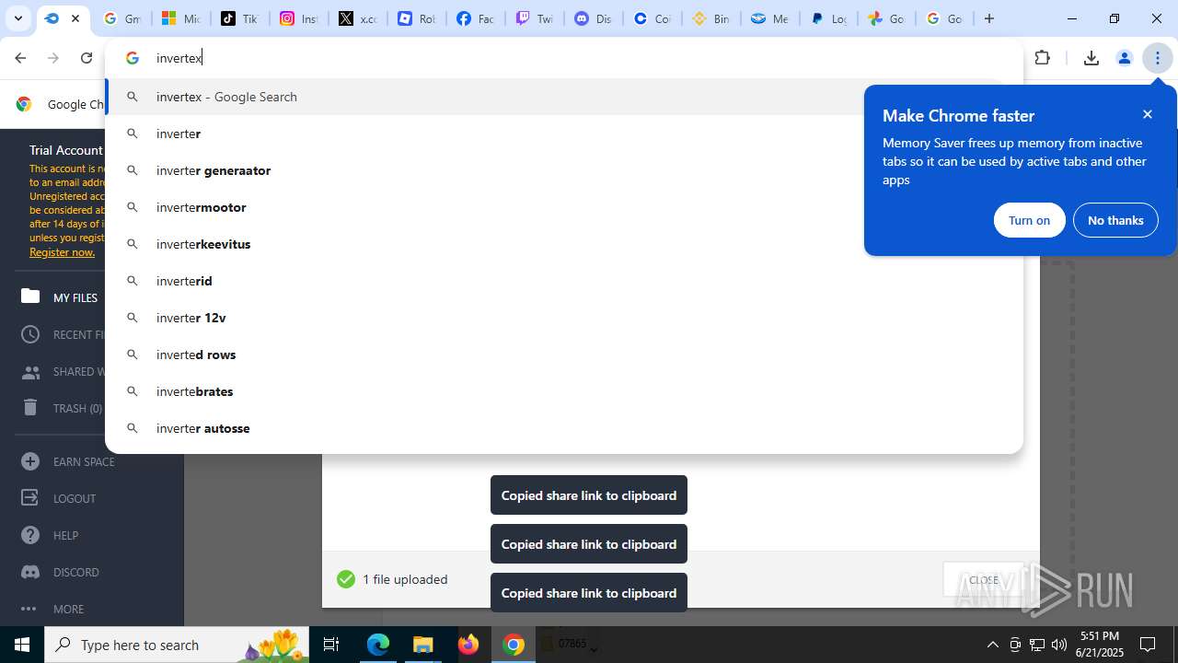Select the 'invertermootor' suggestion
The width and height of the screenshot is (1178, 663).
[x=564, y=207]
